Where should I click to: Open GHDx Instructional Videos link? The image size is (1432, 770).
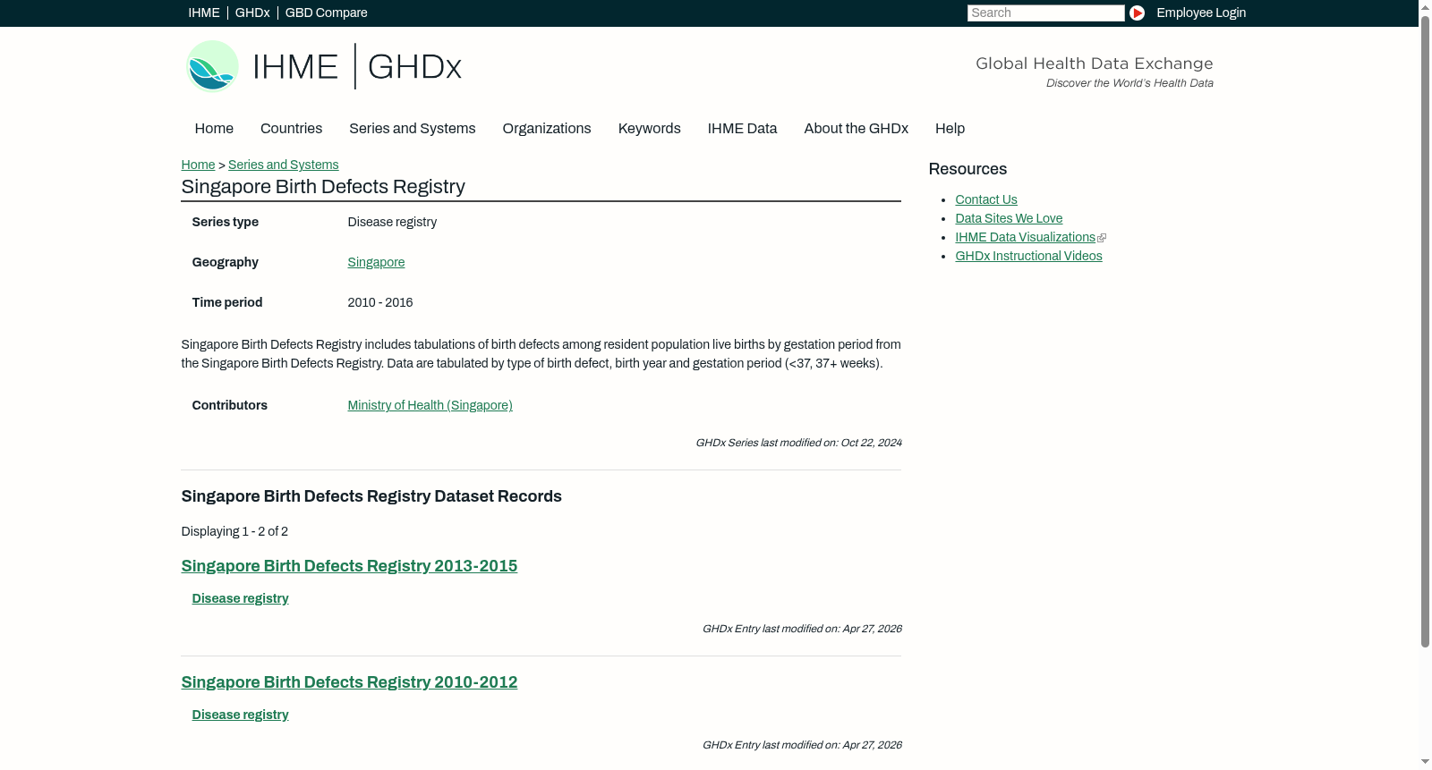(1028, 257)
